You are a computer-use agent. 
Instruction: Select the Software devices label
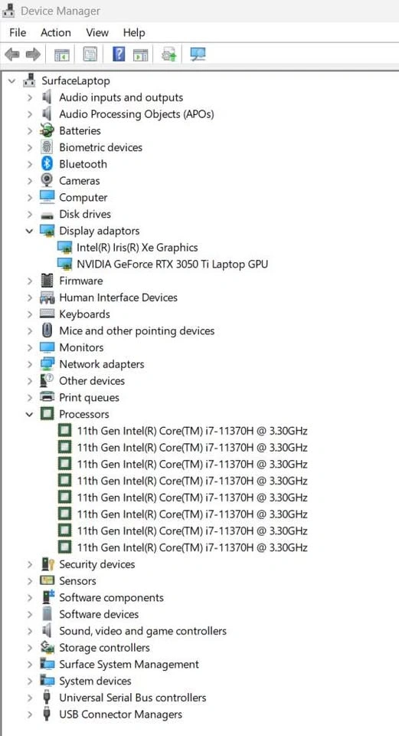[x=99, y=614]
